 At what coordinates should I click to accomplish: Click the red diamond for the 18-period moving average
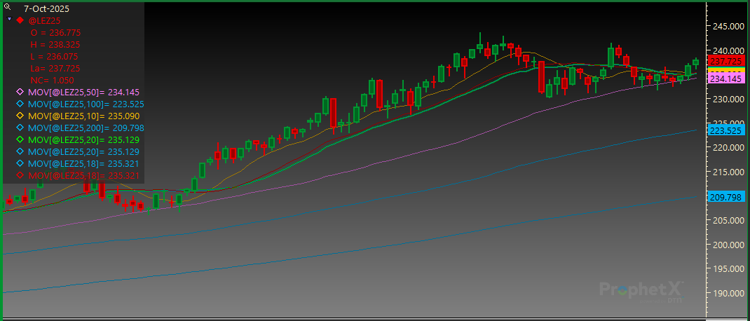tap(19, 175)
